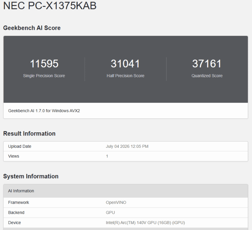The image size is (252, 230).
Task: Click the Device row label
Action: [x=14, y=223]
